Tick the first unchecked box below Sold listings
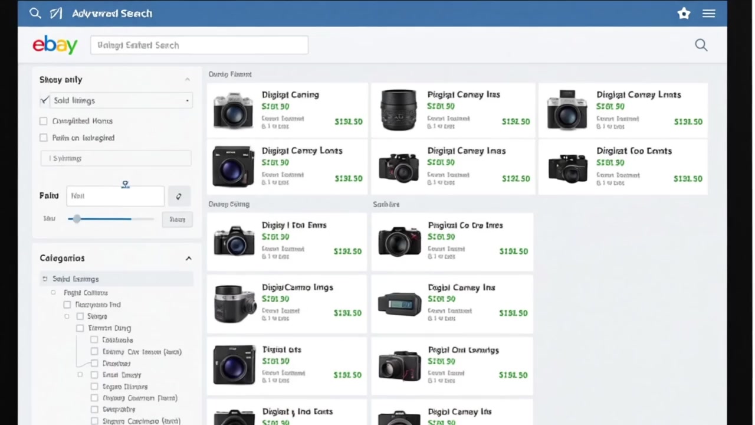The image size is (755, 425). pos(43,121)
